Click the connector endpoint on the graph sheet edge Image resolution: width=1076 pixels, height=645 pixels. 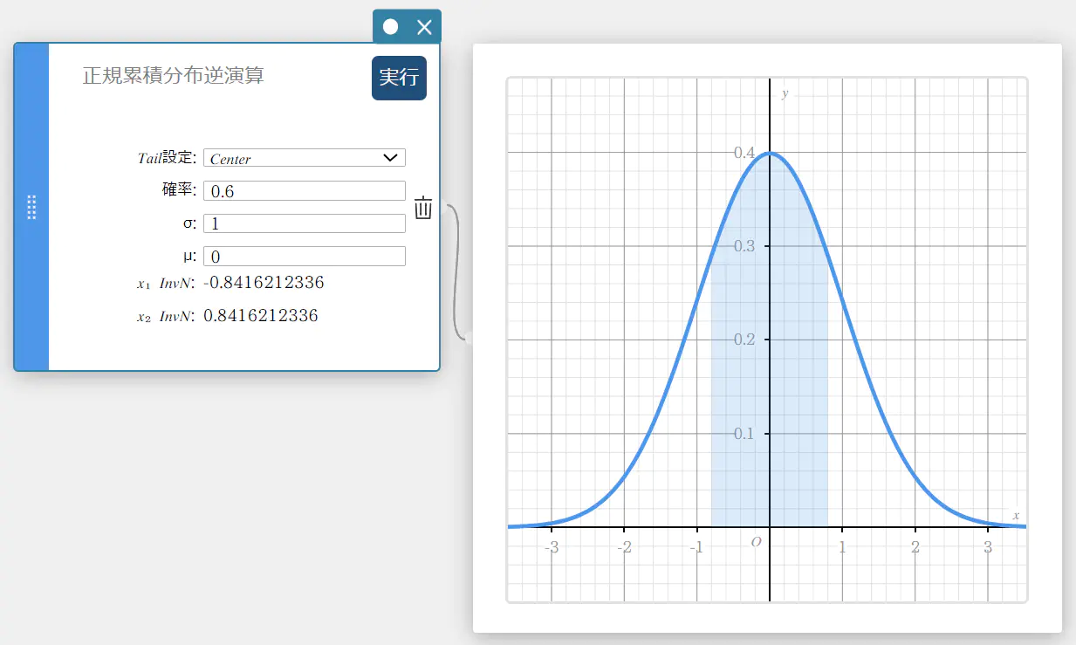coord(469,338)
